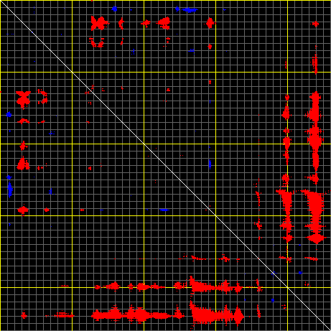Click the blue star-shaped mark near the top edge
The width and height of the screenshot is (331, 331).
pos(114,9)
